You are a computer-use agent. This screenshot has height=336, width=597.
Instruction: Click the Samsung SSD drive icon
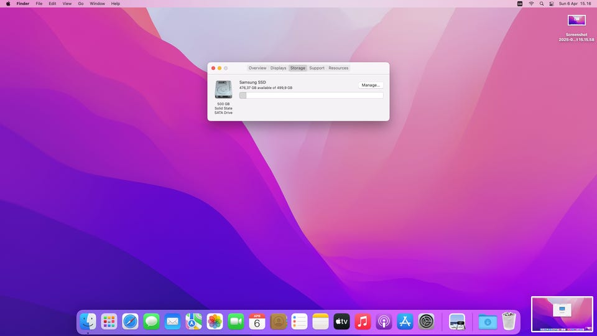(x=223, y=90)
